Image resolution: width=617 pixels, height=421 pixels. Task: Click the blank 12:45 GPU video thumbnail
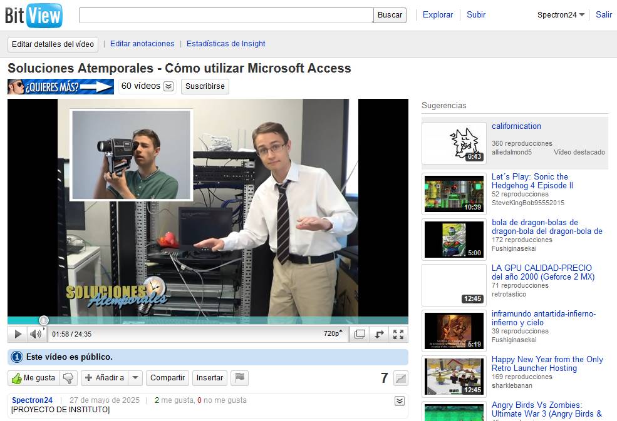tap(454, 285)
